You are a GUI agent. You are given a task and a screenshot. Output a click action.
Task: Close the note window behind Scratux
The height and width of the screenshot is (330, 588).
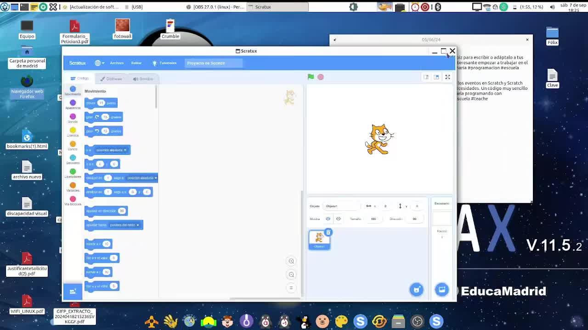pyautogui.click(x=527, y=40)
